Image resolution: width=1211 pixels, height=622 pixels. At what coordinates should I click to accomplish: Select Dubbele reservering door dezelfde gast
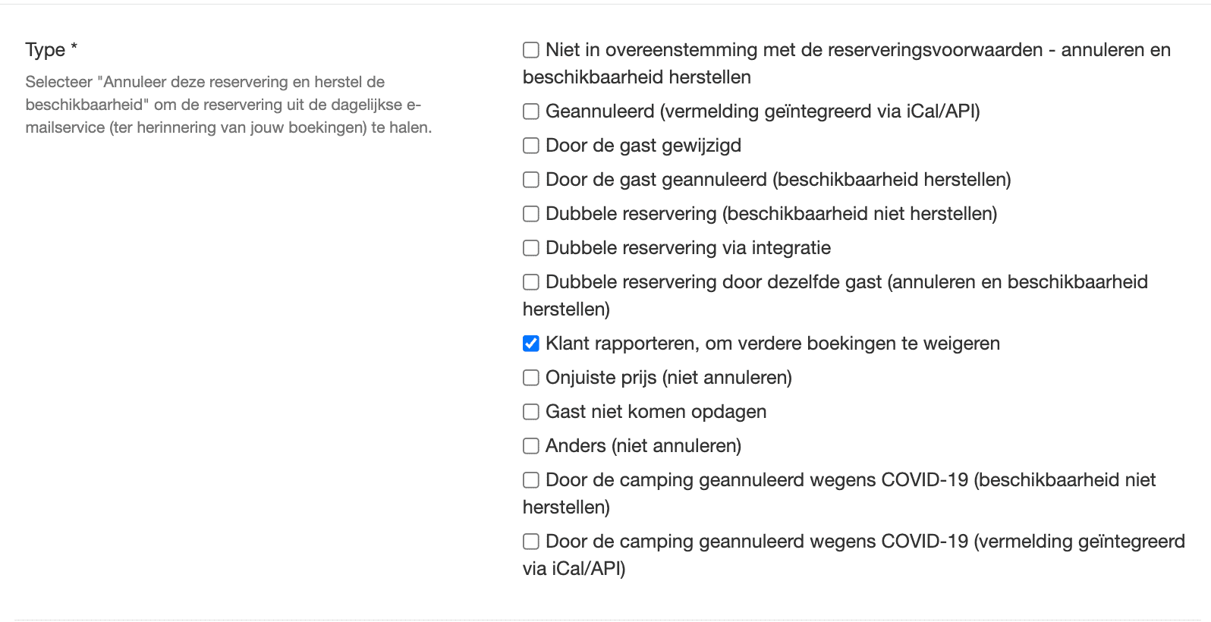[x=531, y=282]
